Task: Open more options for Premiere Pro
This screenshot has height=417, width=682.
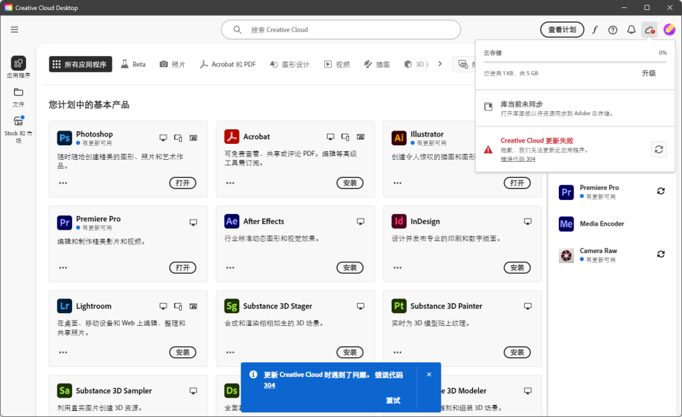Action: tap(63, 268)
